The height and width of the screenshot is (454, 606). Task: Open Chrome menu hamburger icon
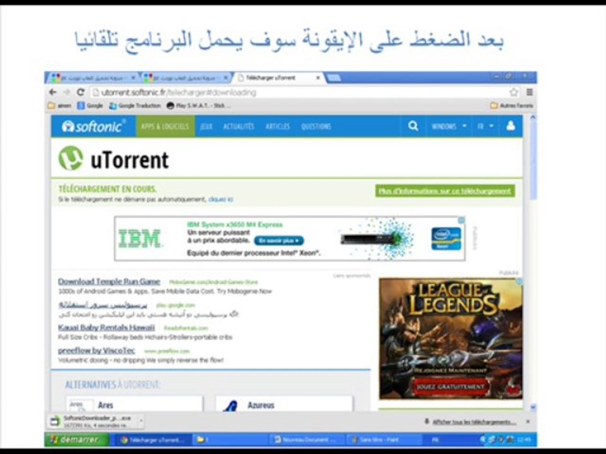click(530, 92)
